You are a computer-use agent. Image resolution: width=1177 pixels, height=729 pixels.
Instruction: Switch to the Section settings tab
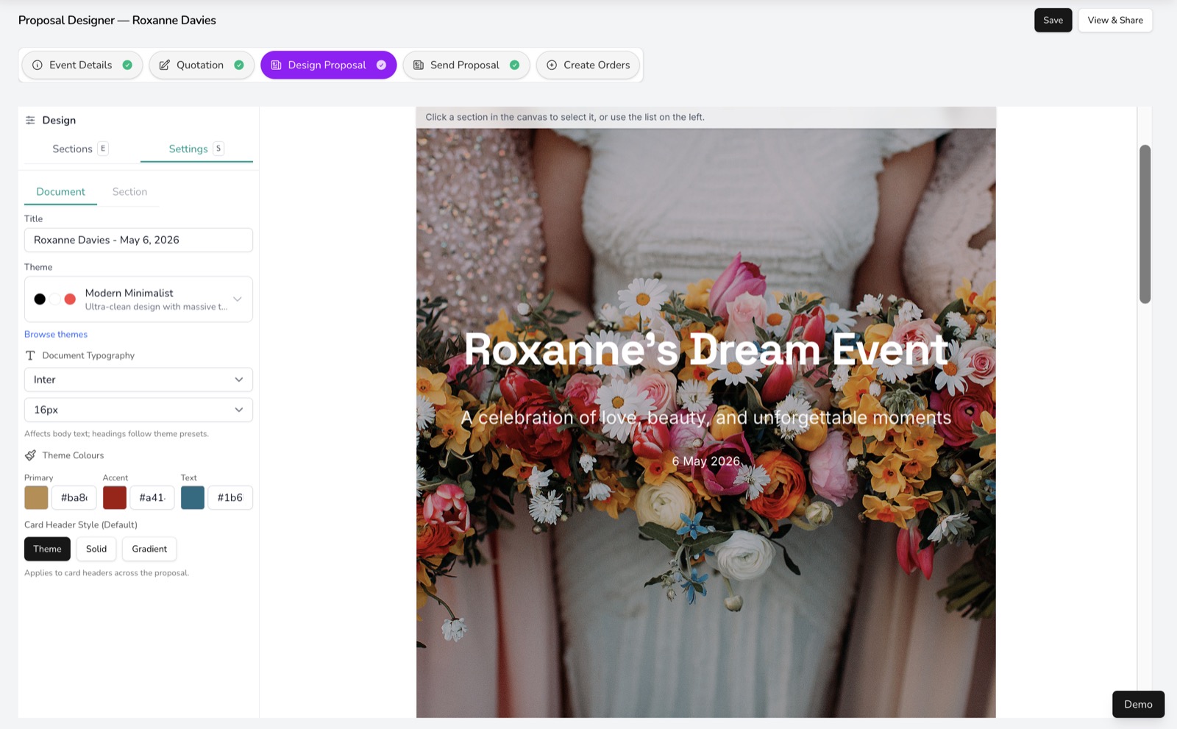(x=129, y=191)
